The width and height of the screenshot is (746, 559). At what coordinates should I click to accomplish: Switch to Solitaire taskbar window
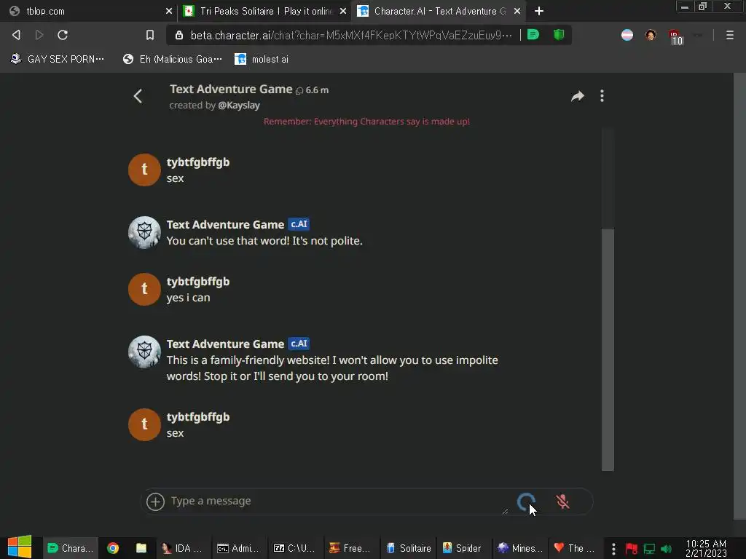click(408, 548)
